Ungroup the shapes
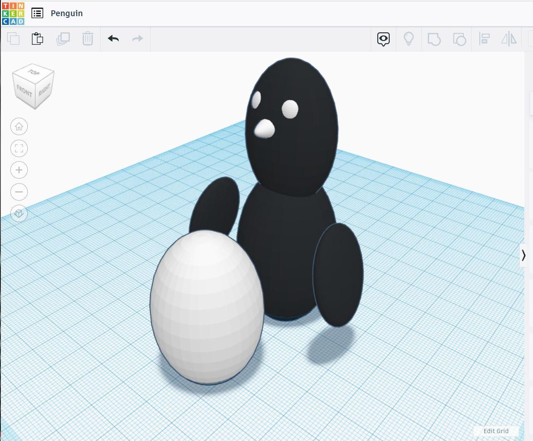Screen dimensions: 533x441 click(x=459, y=39)
